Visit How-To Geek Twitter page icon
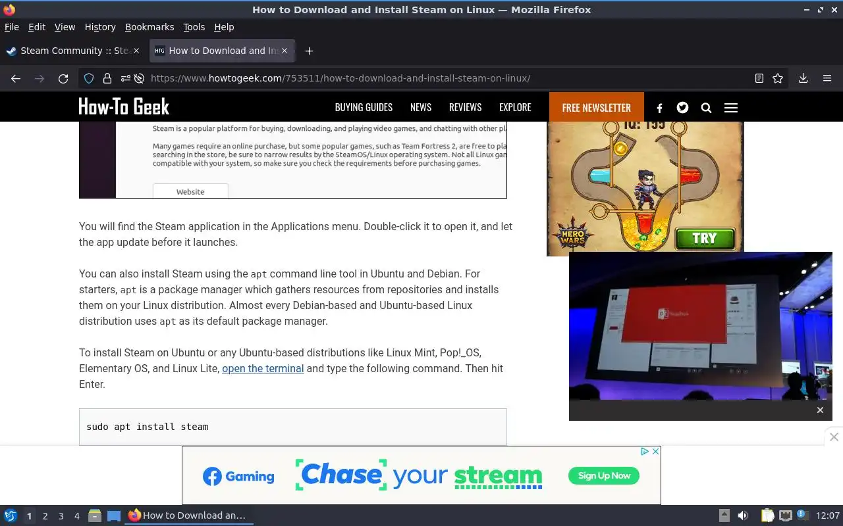Image resolution: width=843 pixels, height=526 pixels. [682, 107]
